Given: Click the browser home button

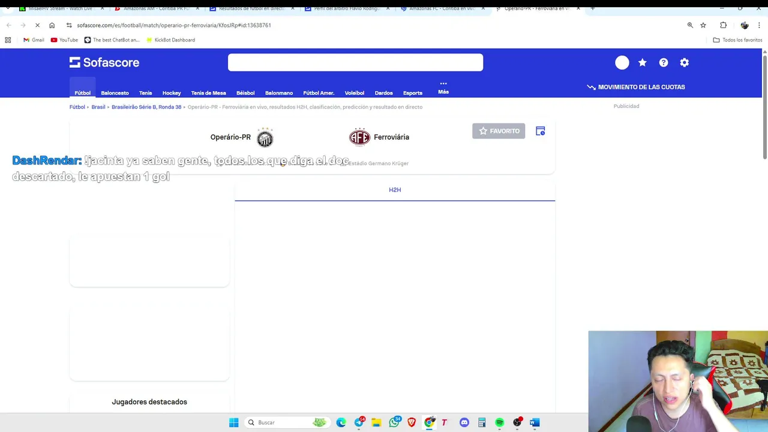Looking at the screenshot, I should (x=52, y=25).
